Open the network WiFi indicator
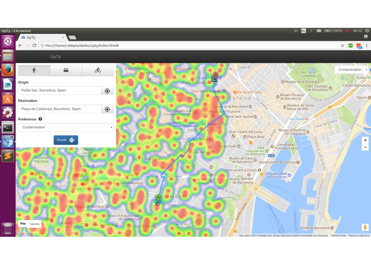The image size is (371, 264). (296, 31)
